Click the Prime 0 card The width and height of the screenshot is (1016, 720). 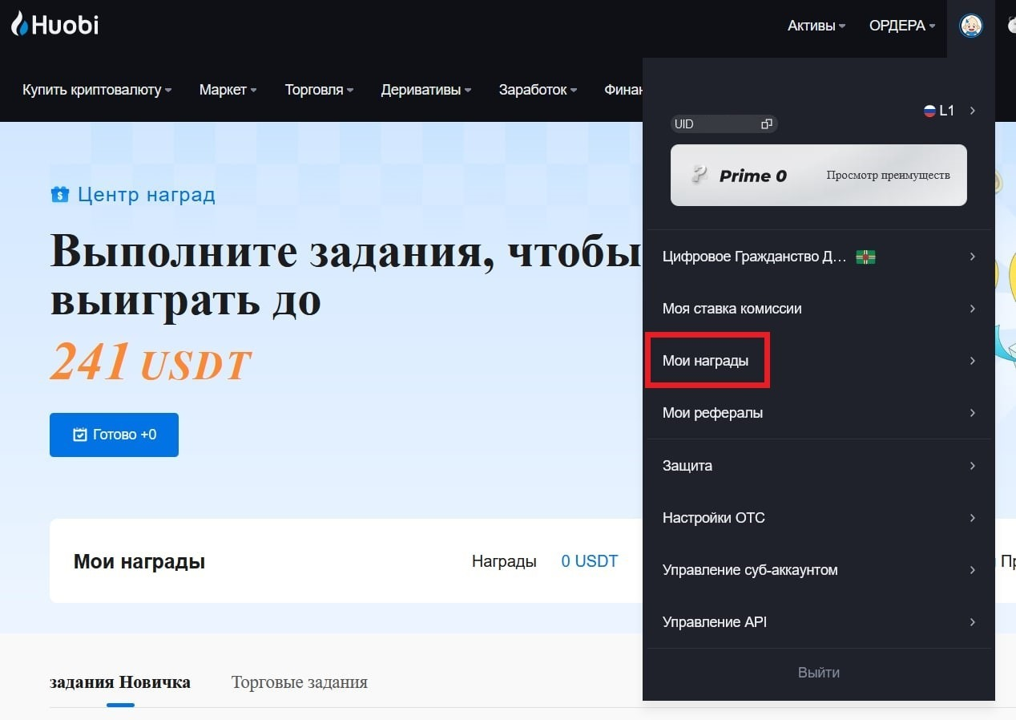click(819, 175)
